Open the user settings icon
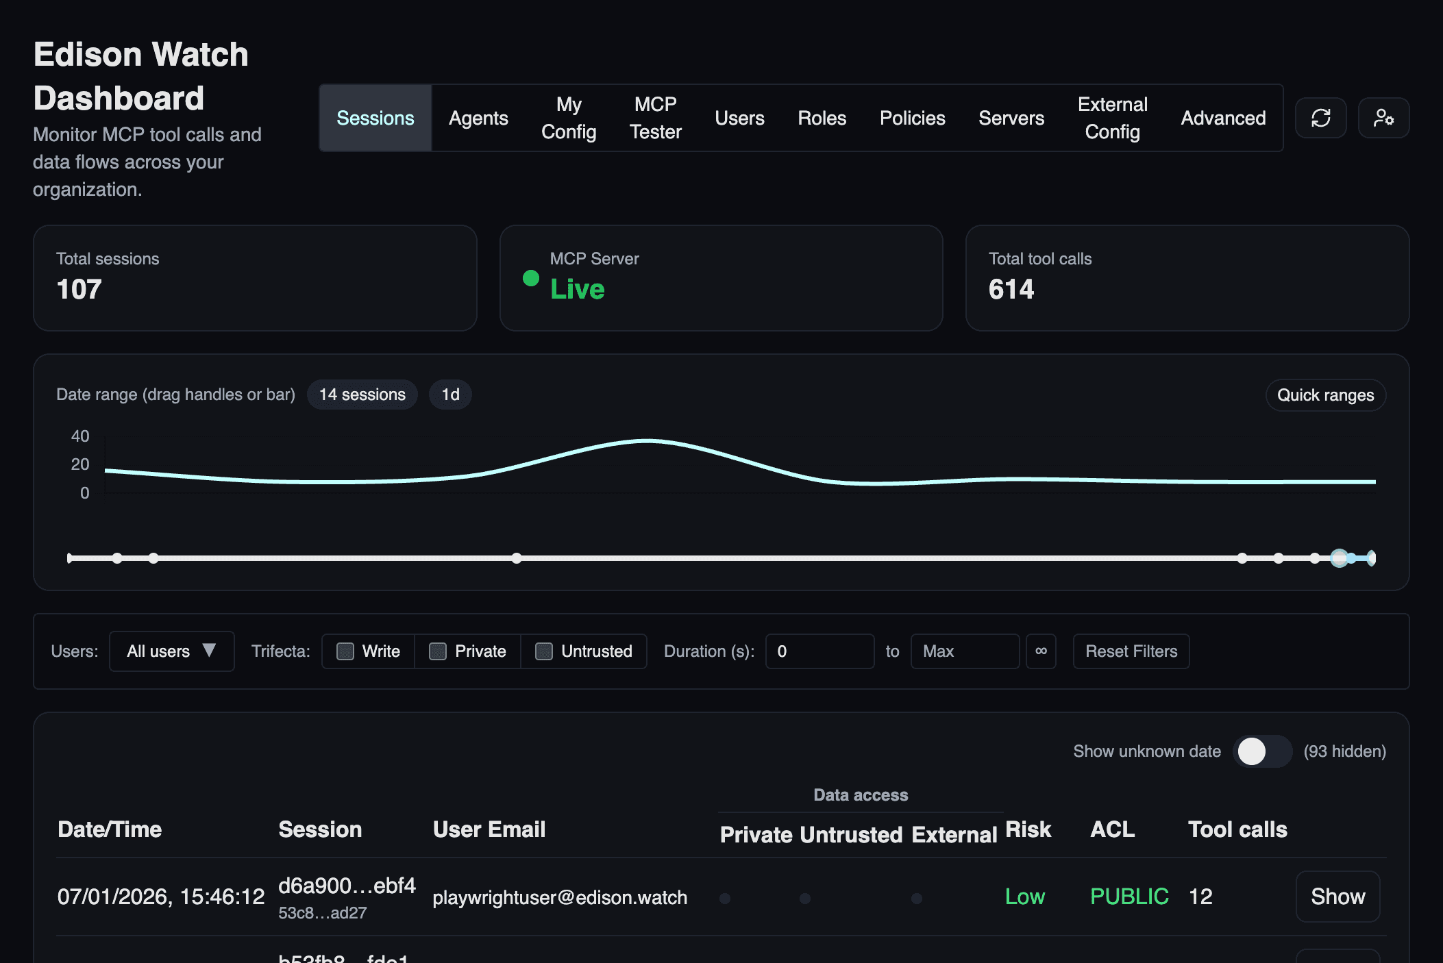 (x=1383, y=118)
